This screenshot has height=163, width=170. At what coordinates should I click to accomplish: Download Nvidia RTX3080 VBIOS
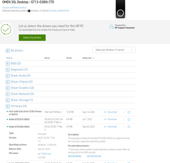[110, 127]
